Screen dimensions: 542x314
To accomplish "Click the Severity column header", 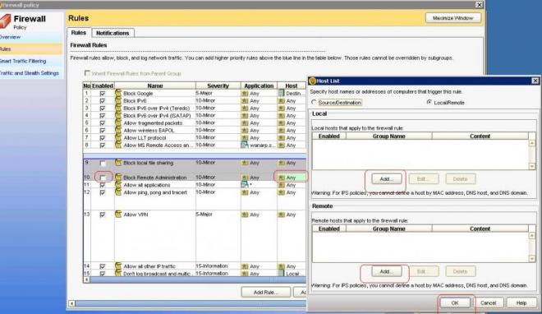I will [218, 85].
